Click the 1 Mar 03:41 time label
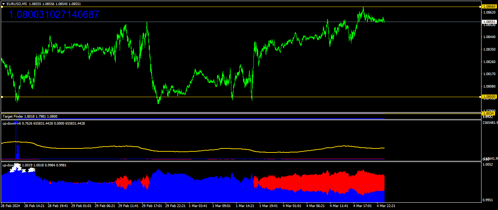498x210 pixels. 198,206
